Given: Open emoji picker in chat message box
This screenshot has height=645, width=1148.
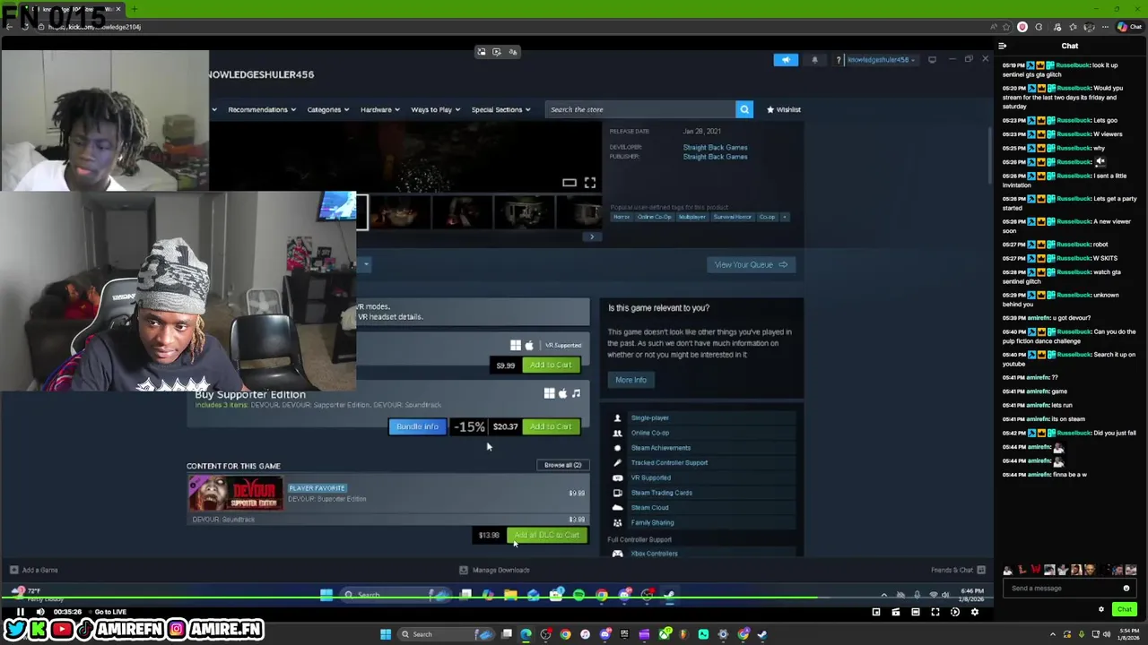Looking at the screenshot, I should tap(1126, 589).
